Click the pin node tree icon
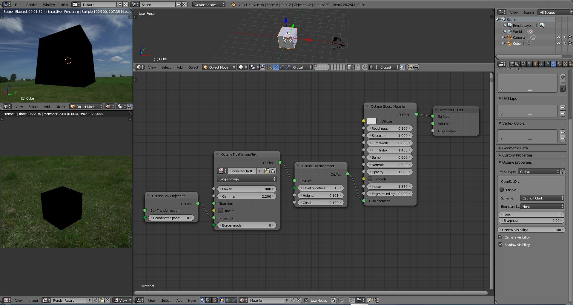This screenshot has width=573, height=305. pyautogui.click(x=334, y=300)
